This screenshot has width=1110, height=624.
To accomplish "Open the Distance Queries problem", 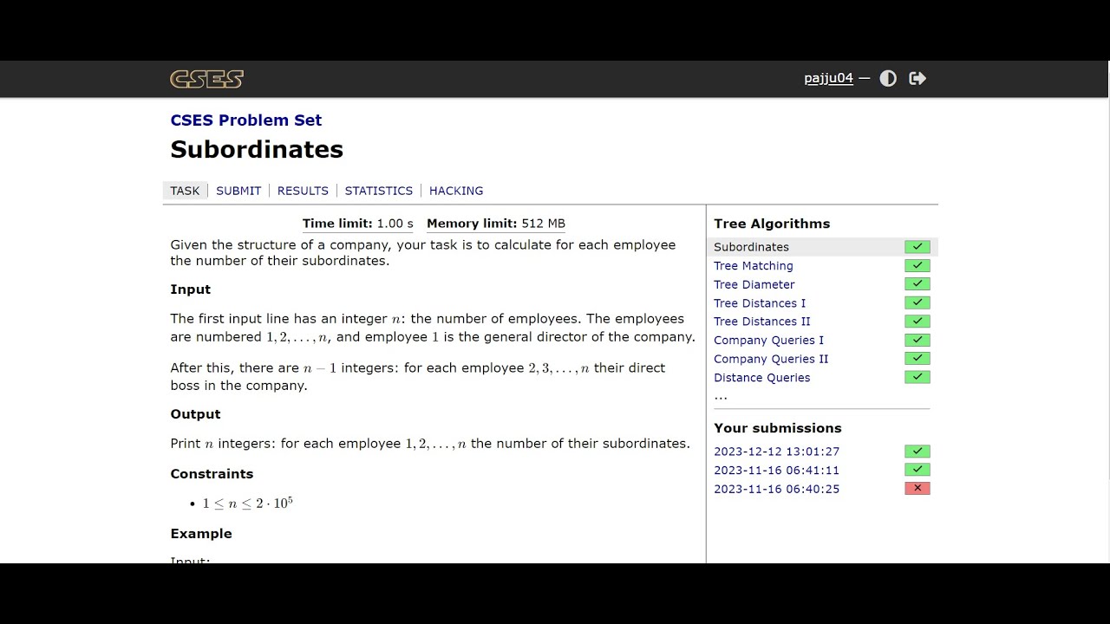I will (x=762, y=378).
